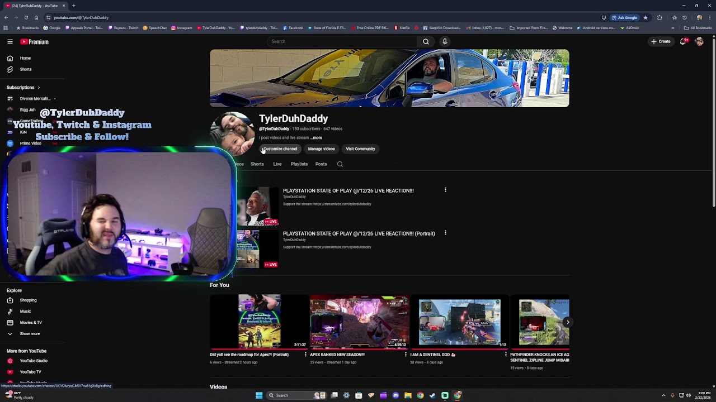Bookmark this page with star icon
This screenshot has width=716, height=402.
point(646,17)
